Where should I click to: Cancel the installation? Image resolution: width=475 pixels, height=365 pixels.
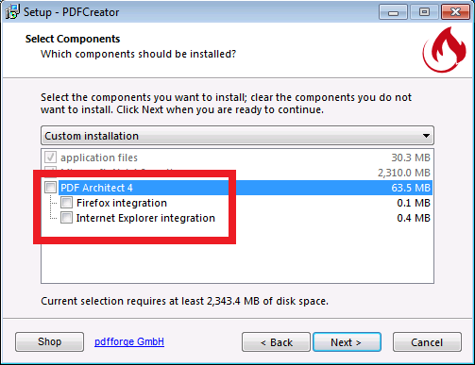427,341
